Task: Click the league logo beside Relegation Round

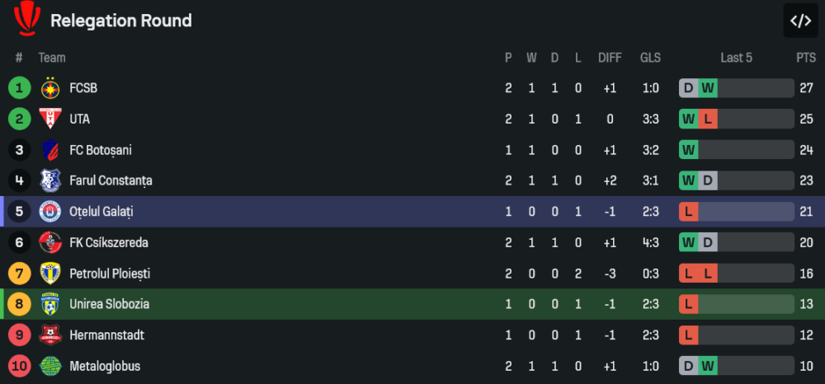Action: 26,18
